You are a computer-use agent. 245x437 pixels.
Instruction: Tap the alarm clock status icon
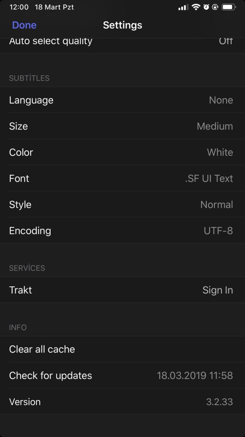click(x=206, y=7)
